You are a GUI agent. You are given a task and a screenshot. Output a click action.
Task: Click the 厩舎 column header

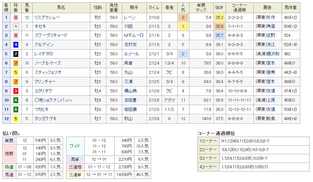[x=268, y=8]
